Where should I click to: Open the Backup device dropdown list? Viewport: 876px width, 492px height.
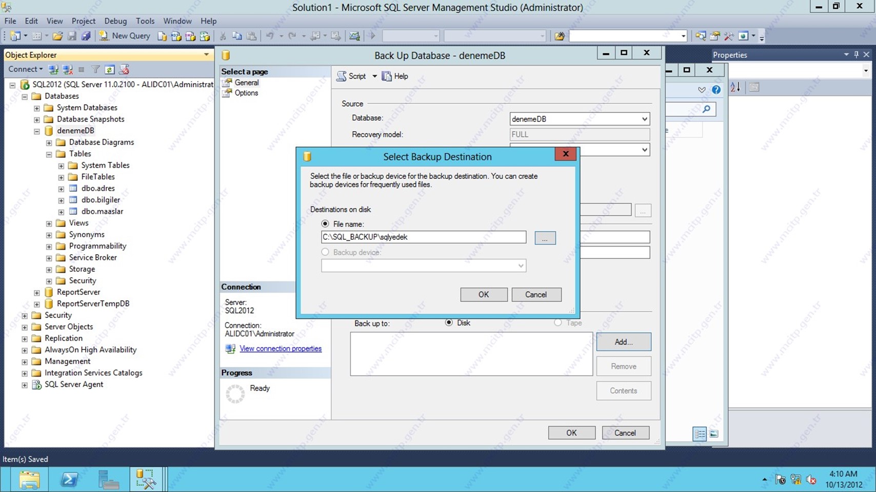point(424,265)
